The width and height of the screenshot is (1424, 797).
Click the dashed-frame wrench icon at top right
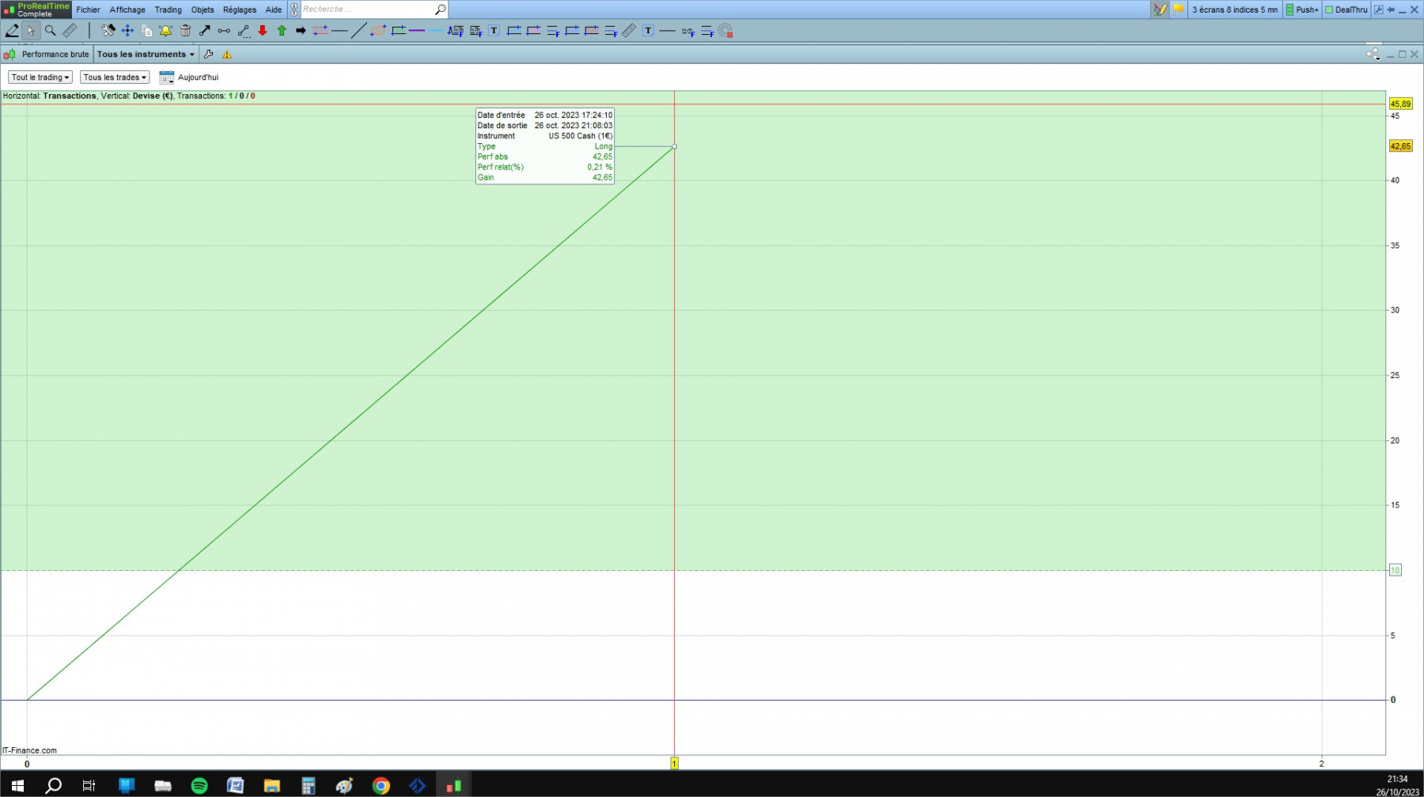[1378, 9]
